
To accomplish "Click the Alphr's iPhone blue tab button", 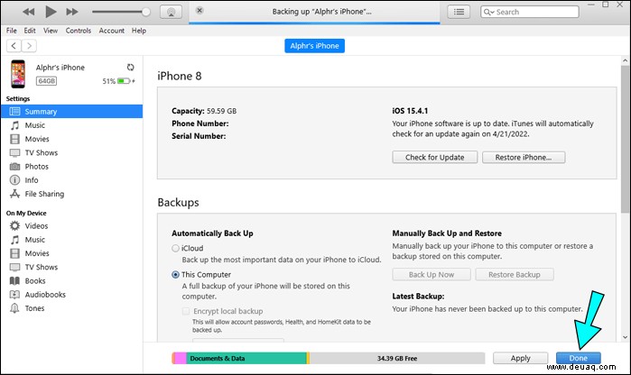I will 315,46.
